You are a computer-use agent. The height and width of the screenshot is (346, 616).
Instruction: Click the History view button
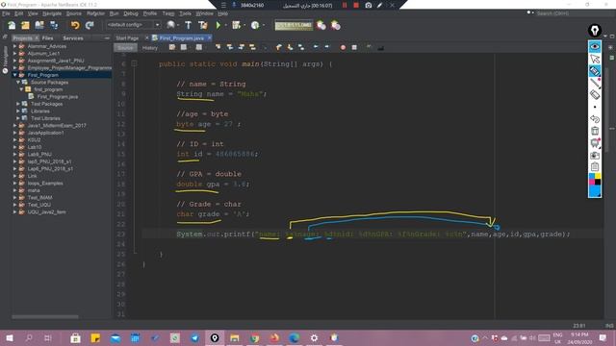pyautogui.click(x=150, y=47)
